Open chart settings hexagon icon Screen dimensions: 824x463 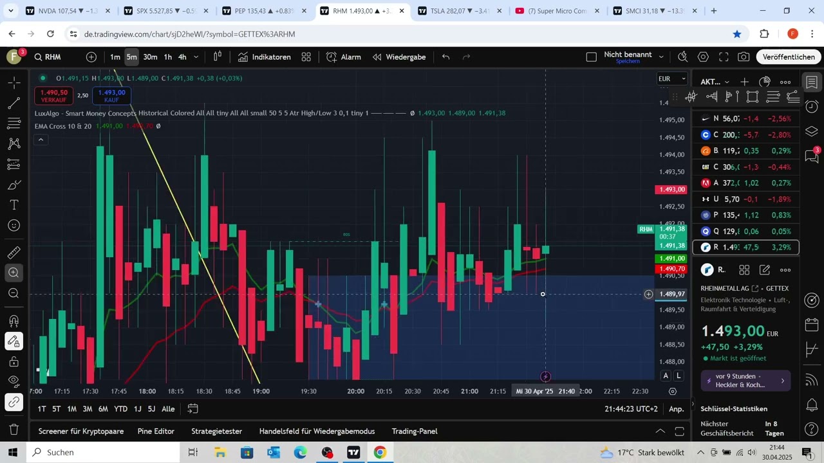point(704,57)
